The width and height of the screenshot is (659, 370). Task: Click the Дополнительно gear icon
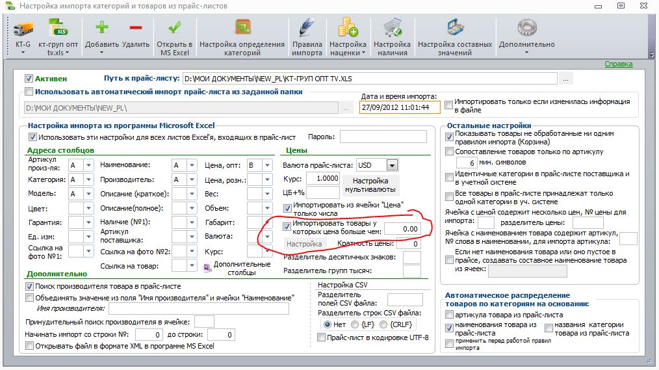click(526, 28)
